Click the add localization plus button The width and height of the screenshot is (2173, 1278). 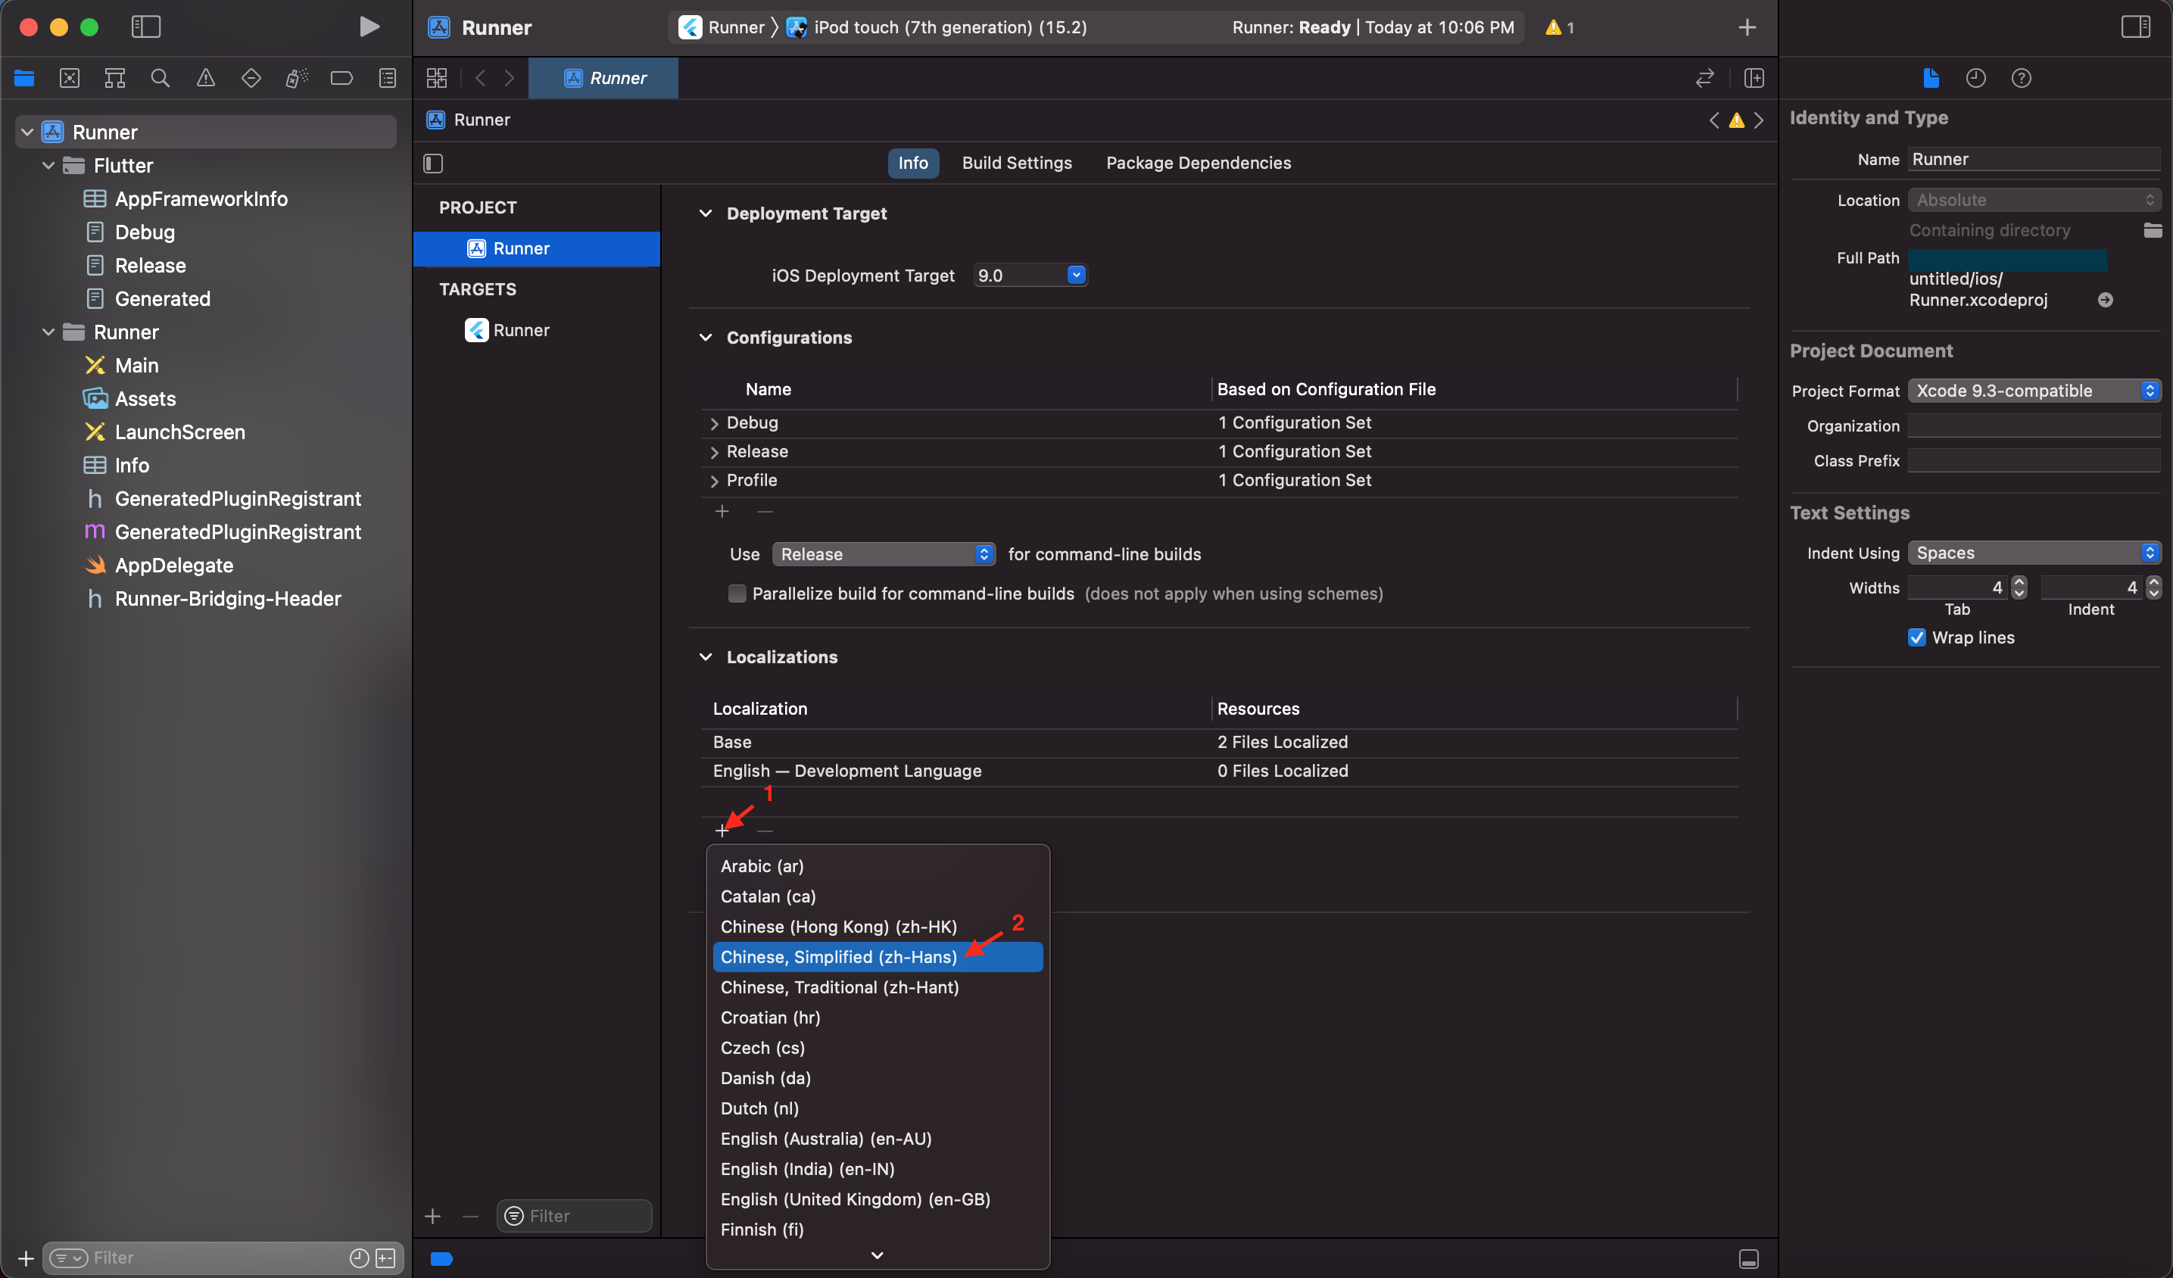point(722,831)
